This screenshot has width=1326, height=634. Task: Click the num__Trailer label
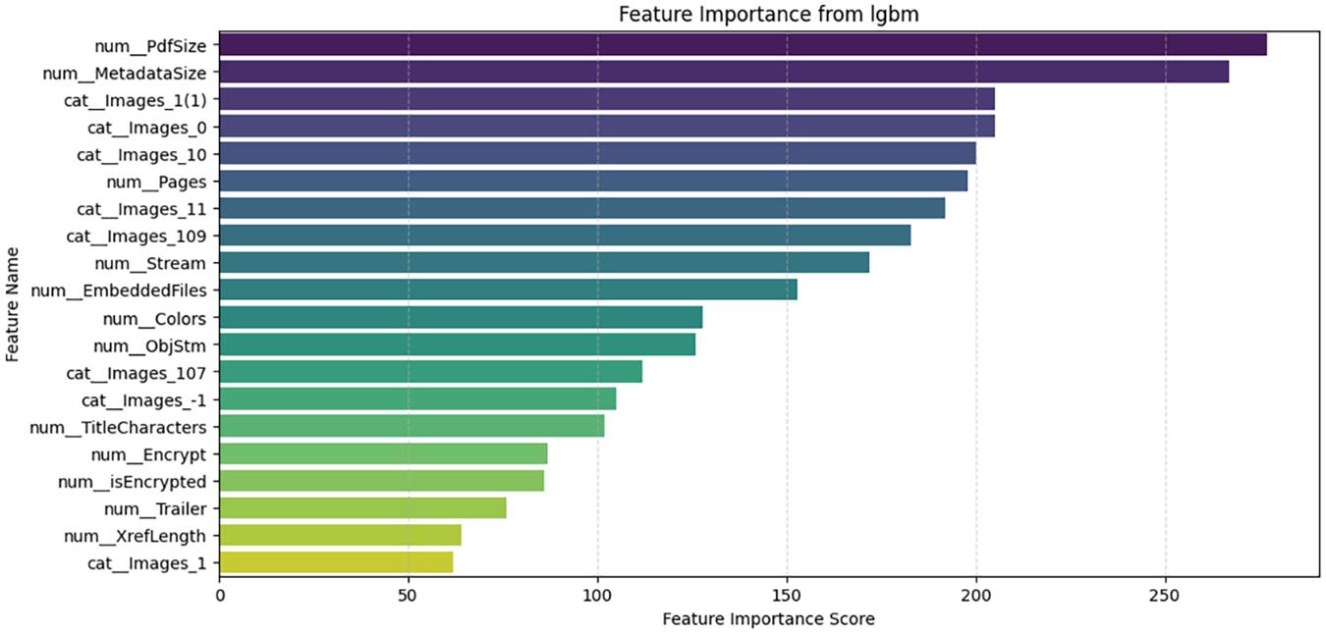(154, 508)
